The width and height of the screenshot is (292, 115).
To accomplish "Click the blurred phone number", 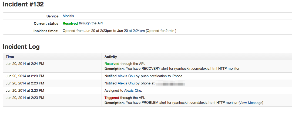I will (x=170, y=84).
